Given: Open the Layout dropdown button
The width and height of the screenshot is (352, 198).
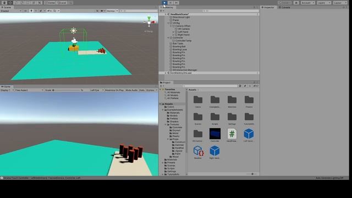Looking at the screenshot, I should [340, 3].
